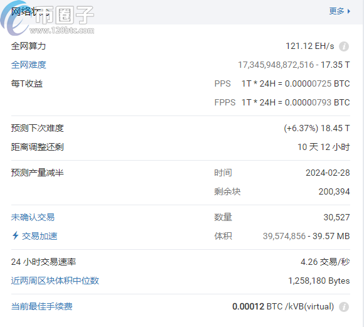Click the info icon beside 121.12 EH/s
This screenshot has width=364, height=327.
coord(344,46)
